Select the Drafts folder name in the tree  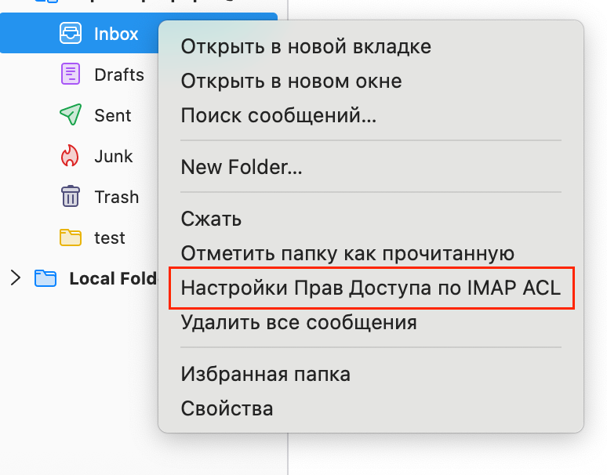(119, 75)
